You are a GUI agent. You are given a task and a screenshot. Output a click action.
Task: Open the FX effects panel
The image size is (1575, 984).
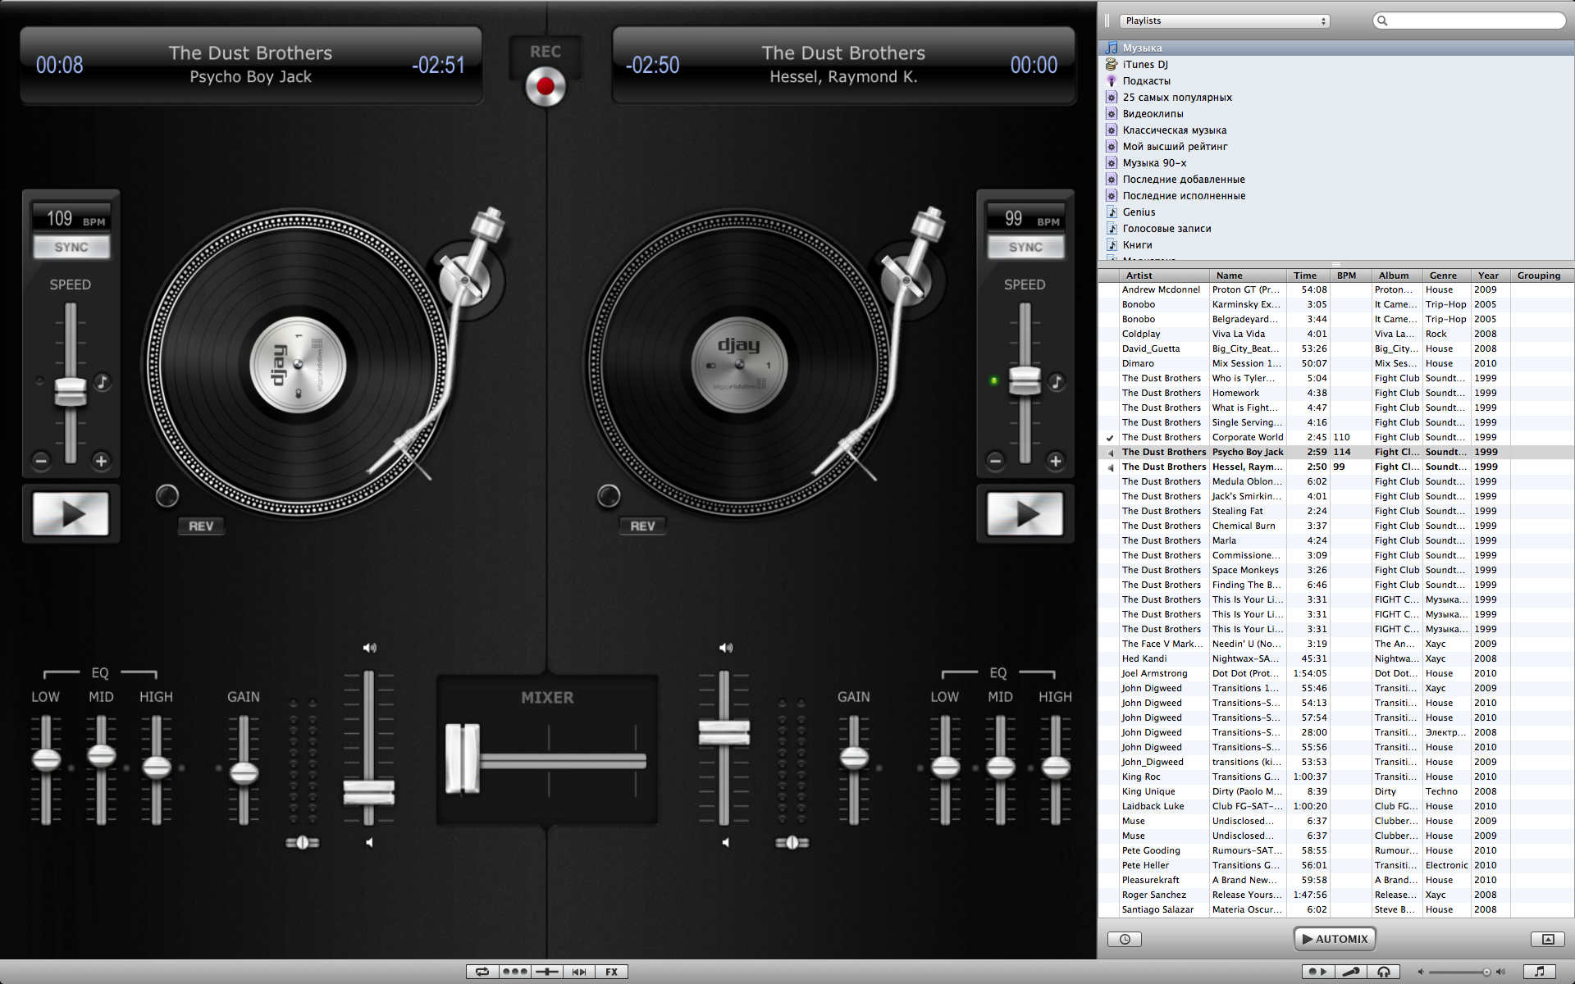pos(612,972)
